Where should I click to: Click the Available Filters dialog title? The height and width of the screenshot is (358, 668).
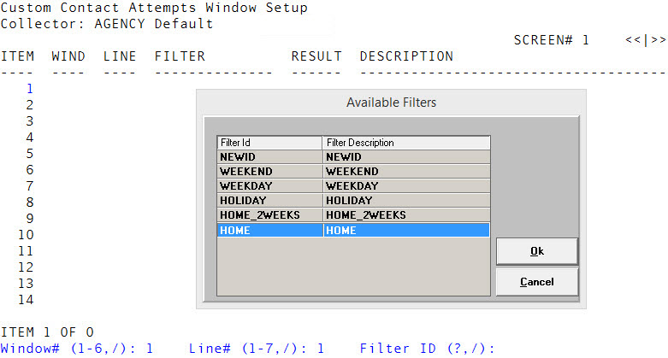point(391,103)
